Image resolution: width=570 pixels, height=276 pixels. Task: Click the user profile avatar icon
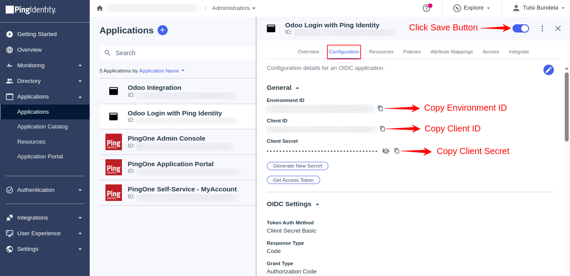(516, 8)
